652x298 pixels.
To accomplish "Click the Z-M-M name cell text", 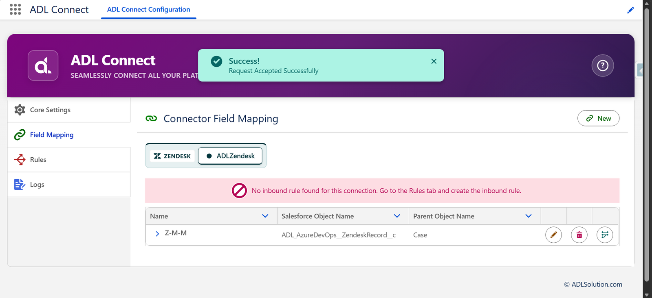I will (176, 233).
